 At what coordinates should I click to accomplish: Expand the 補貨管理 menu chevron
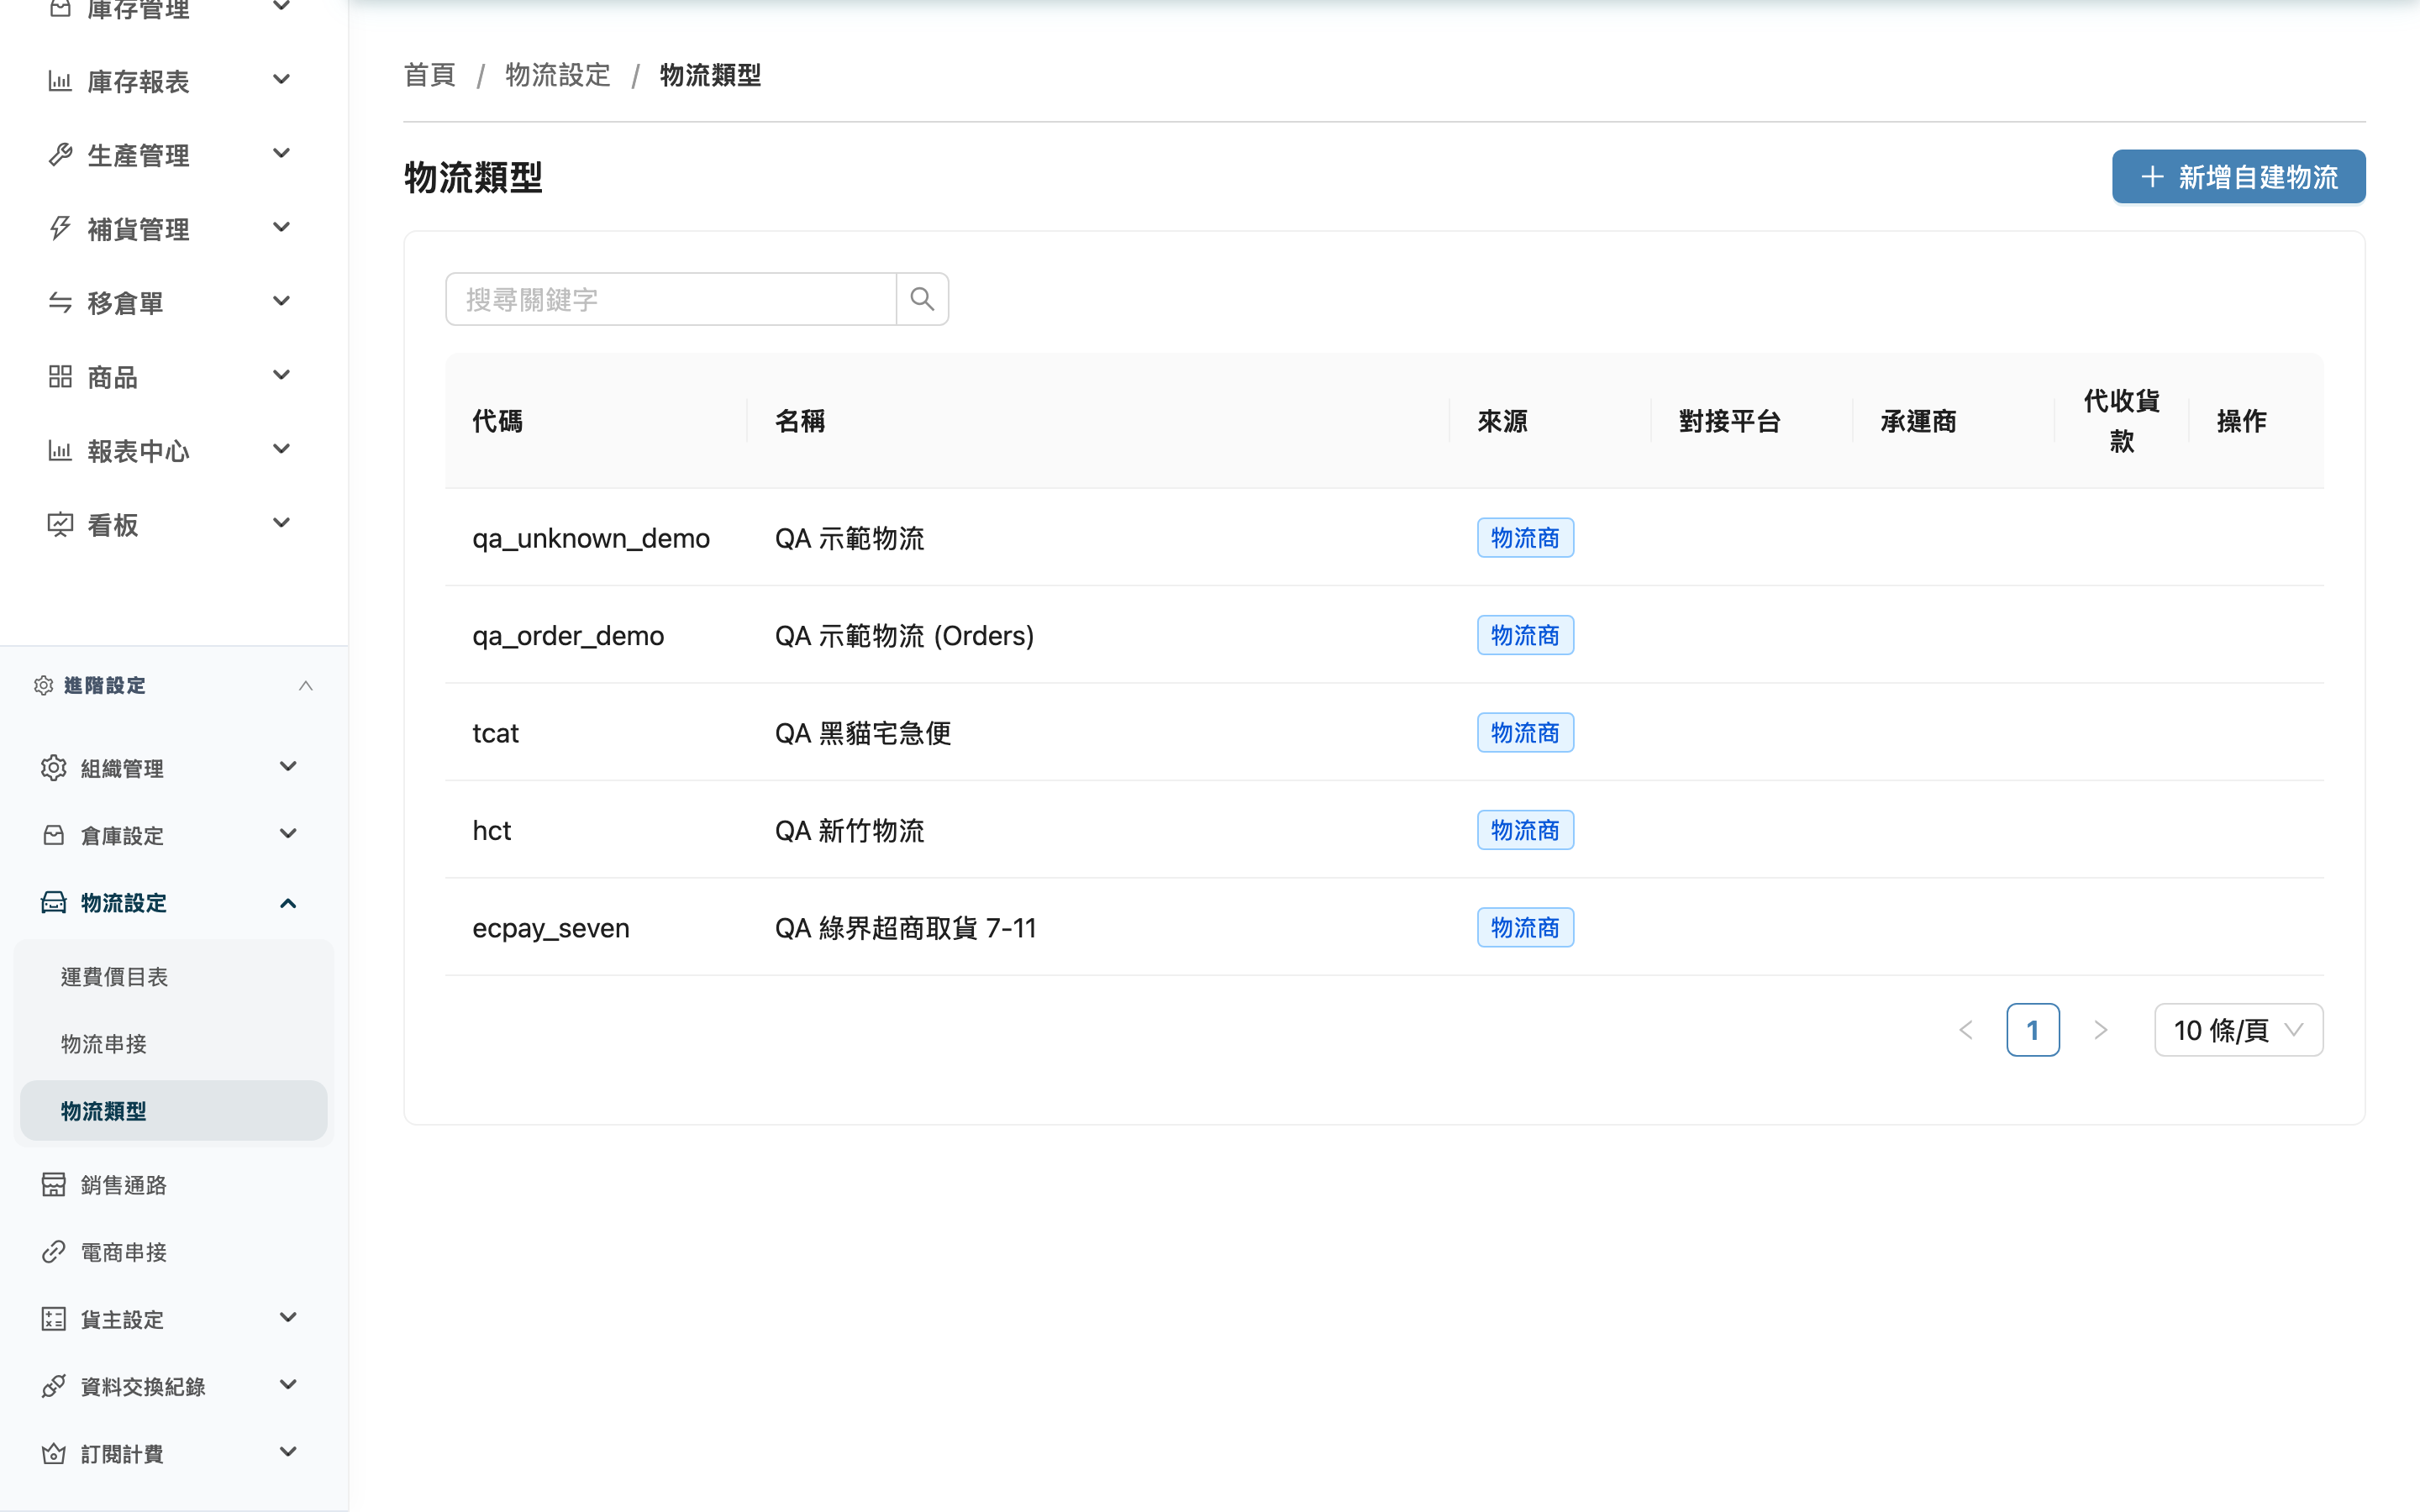pos(282,227)
